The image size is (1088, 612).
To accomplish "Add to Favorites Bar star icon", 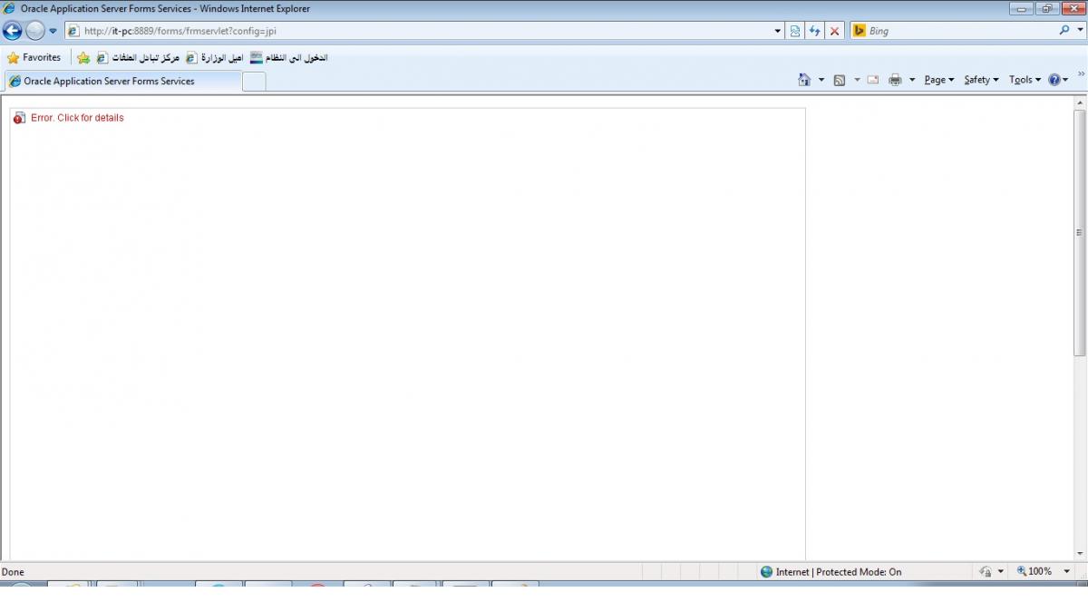I will (83, 58).
